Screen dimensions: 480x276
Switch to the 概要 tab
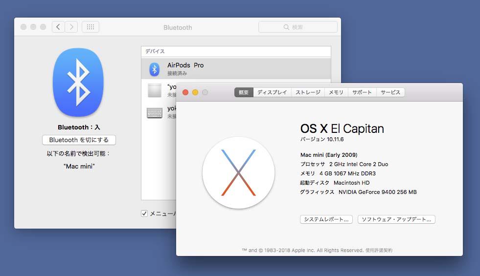point(244,92)
